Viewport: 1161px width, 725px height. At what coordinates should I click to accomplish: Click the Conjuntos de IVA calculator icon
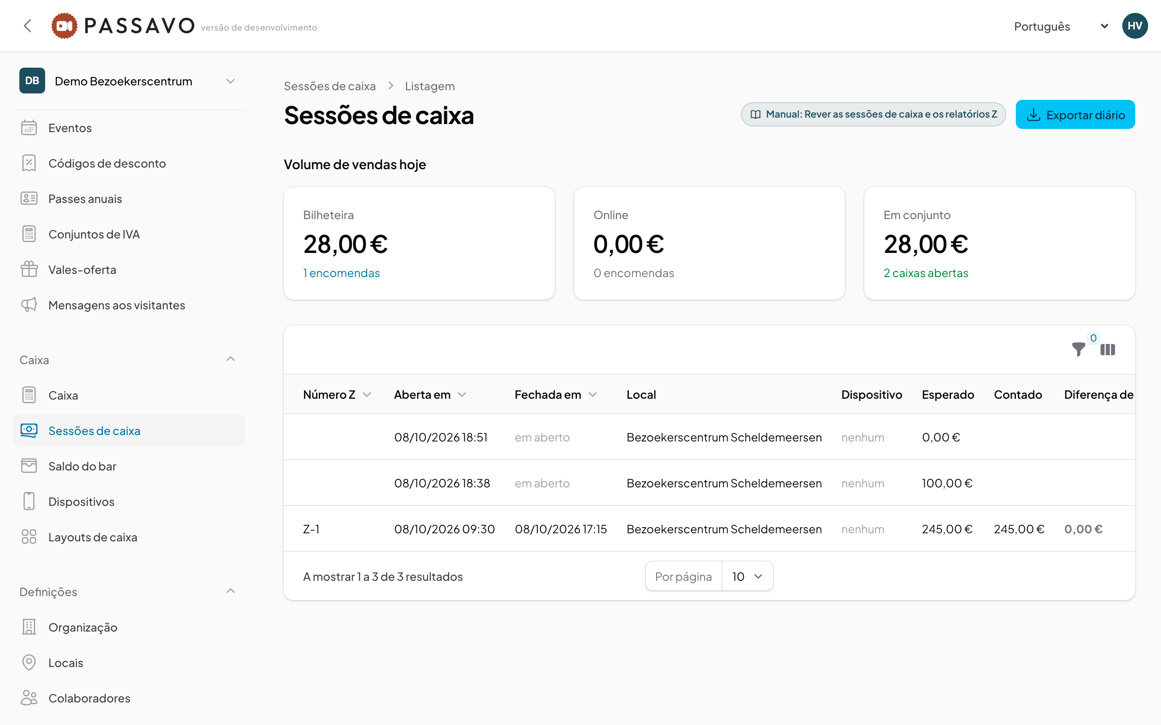coord(29,234)
